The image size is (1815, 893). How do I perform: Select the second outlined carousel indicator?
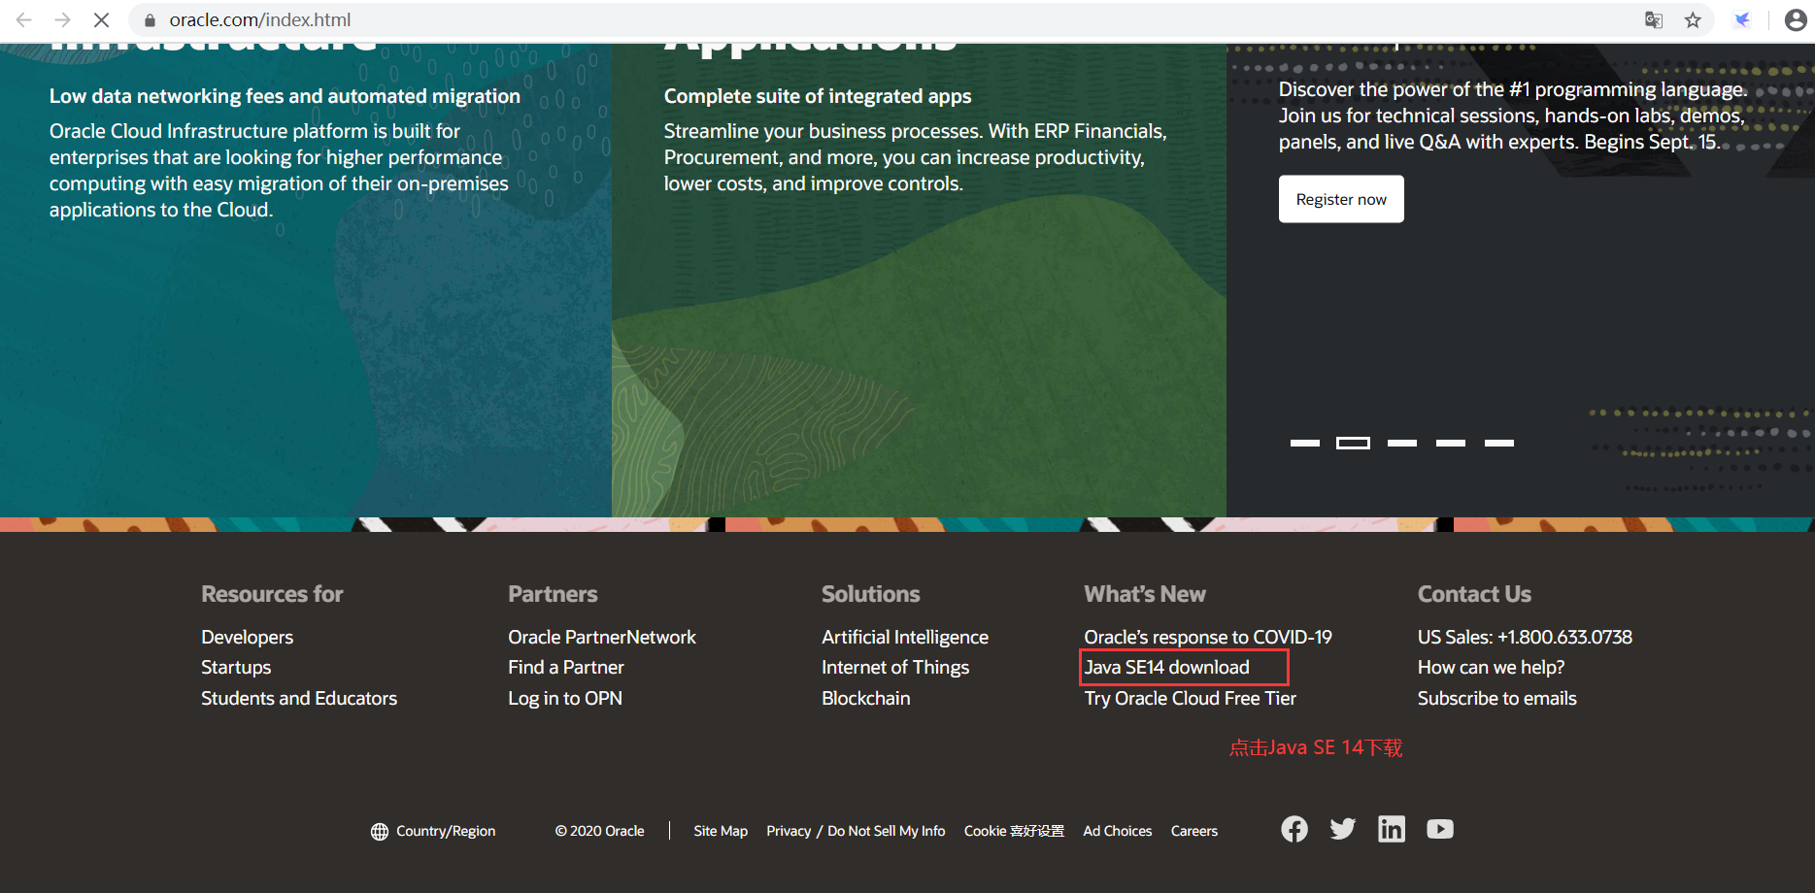[x=1353, y=443]
